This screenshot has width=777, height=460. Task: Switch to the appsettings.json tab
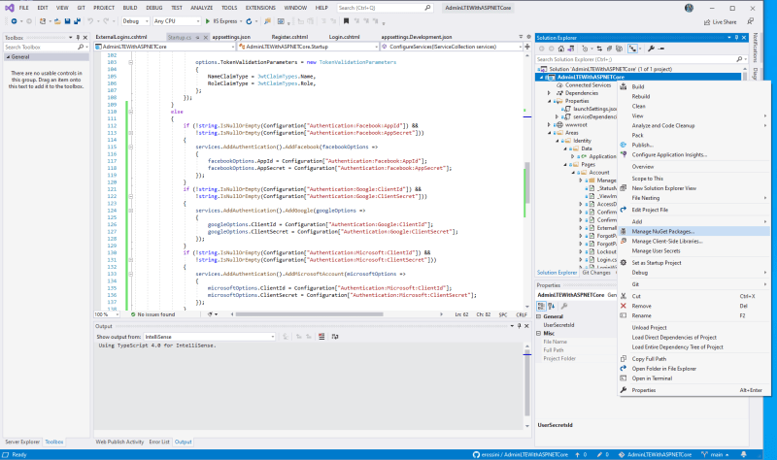(231, 37)
